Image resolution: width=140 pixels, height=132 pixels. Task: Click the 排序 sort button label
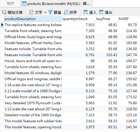tap(73, 12)
